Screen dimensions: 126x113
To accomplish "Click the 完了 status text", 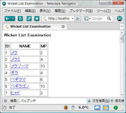I will pyautogui.click(x=12, y=108).
